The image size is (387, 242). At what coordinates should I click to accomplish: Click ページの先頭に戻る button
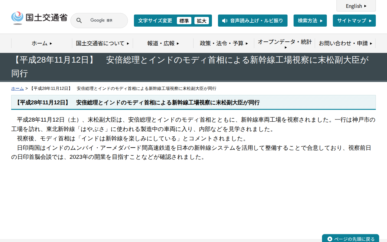tap(350, 238)
